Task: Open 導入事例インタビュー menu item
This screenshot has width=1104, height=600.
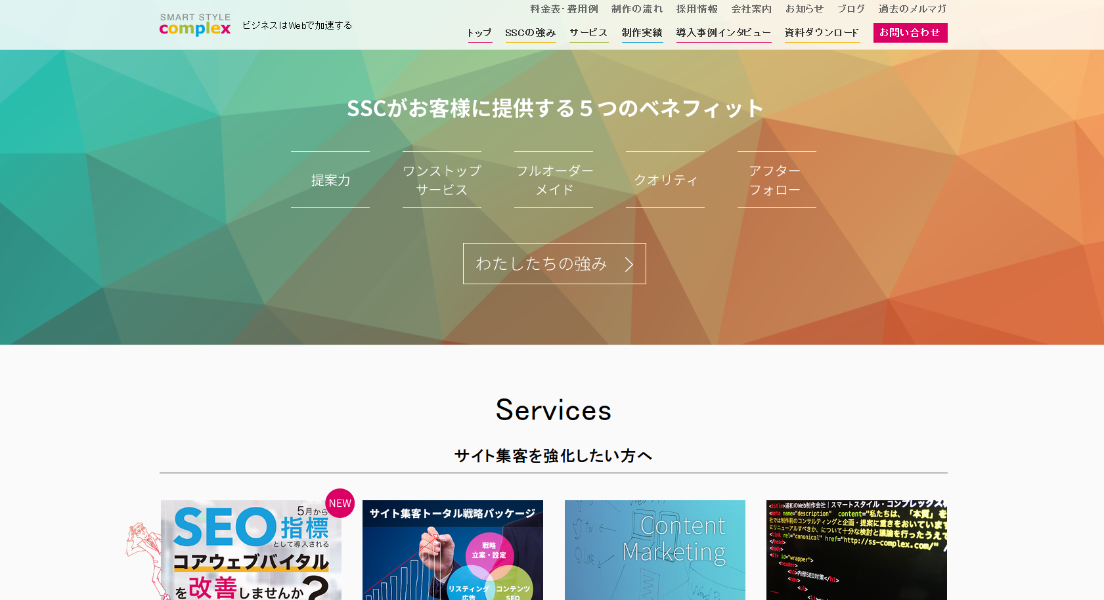Action: 723,33
